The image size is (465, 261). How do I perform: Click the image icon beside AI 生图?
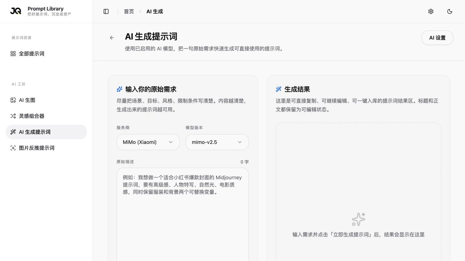(13, 100)
